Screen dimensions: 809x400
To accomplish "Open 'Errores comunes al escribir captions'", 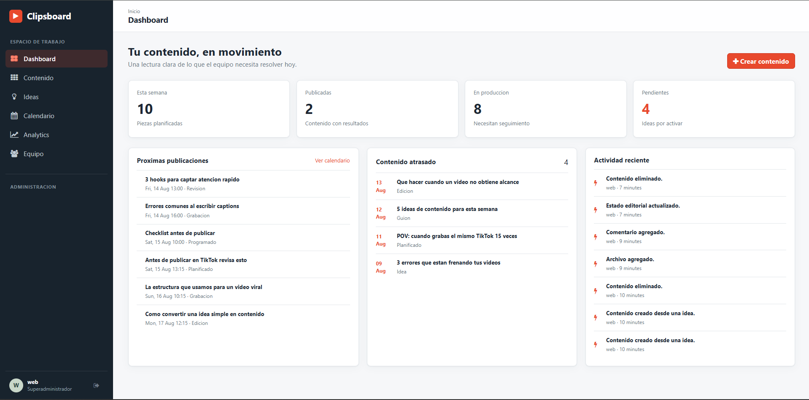I will click(x=243, y=211).
